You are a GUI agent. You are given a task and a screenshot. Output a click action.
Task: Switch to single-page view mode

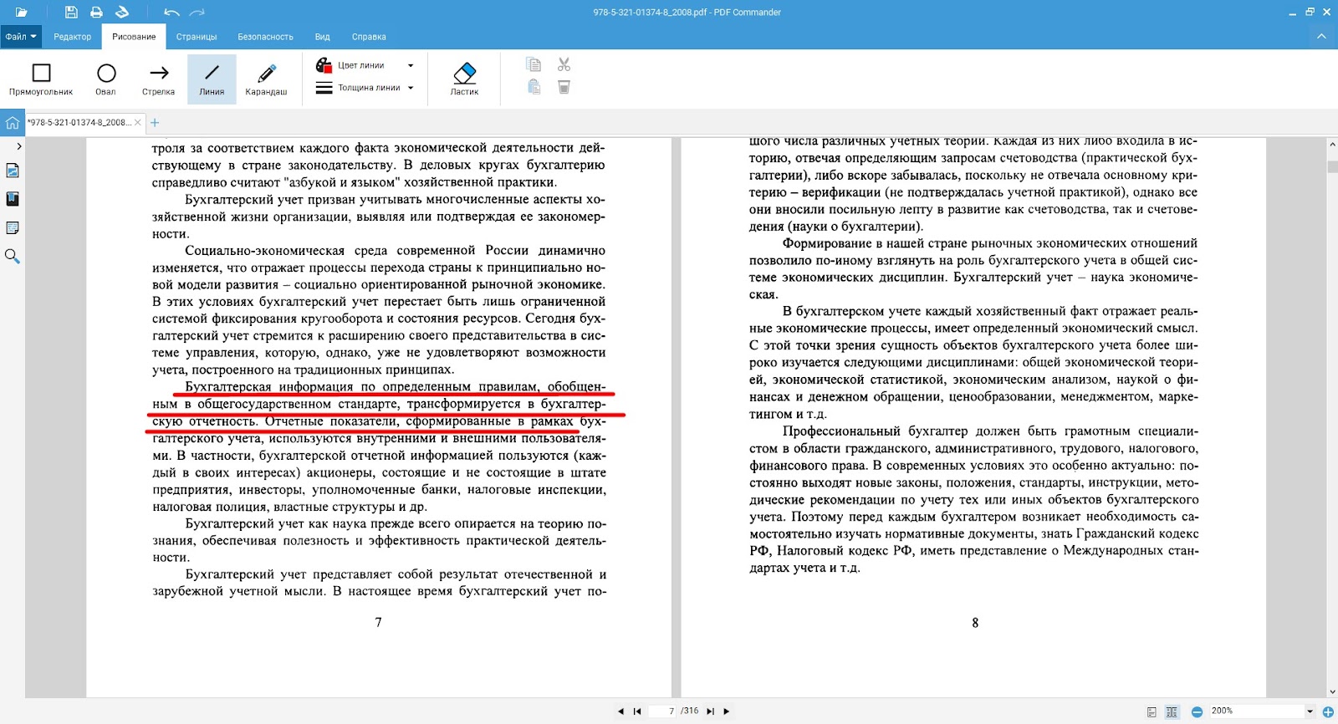pyautogui.click(x=1152, y=712)
